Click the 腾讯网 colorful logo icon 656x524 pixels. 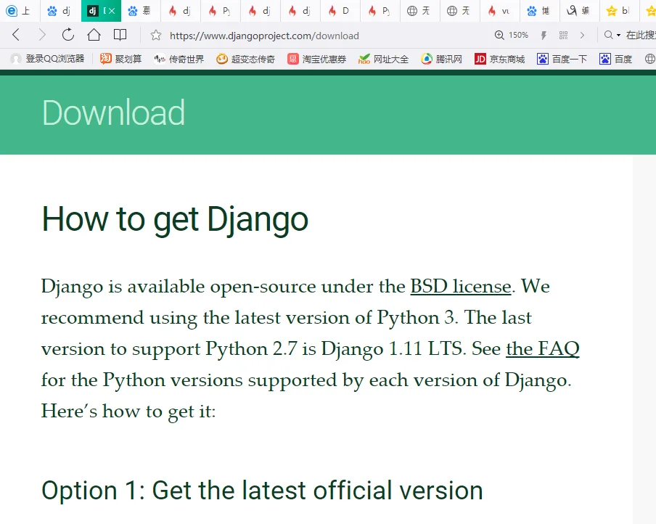(426, 59)
